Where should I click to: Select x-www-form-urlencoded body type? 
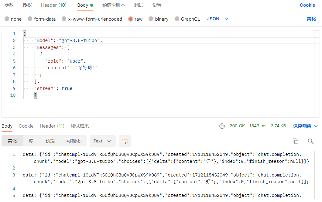92,19
